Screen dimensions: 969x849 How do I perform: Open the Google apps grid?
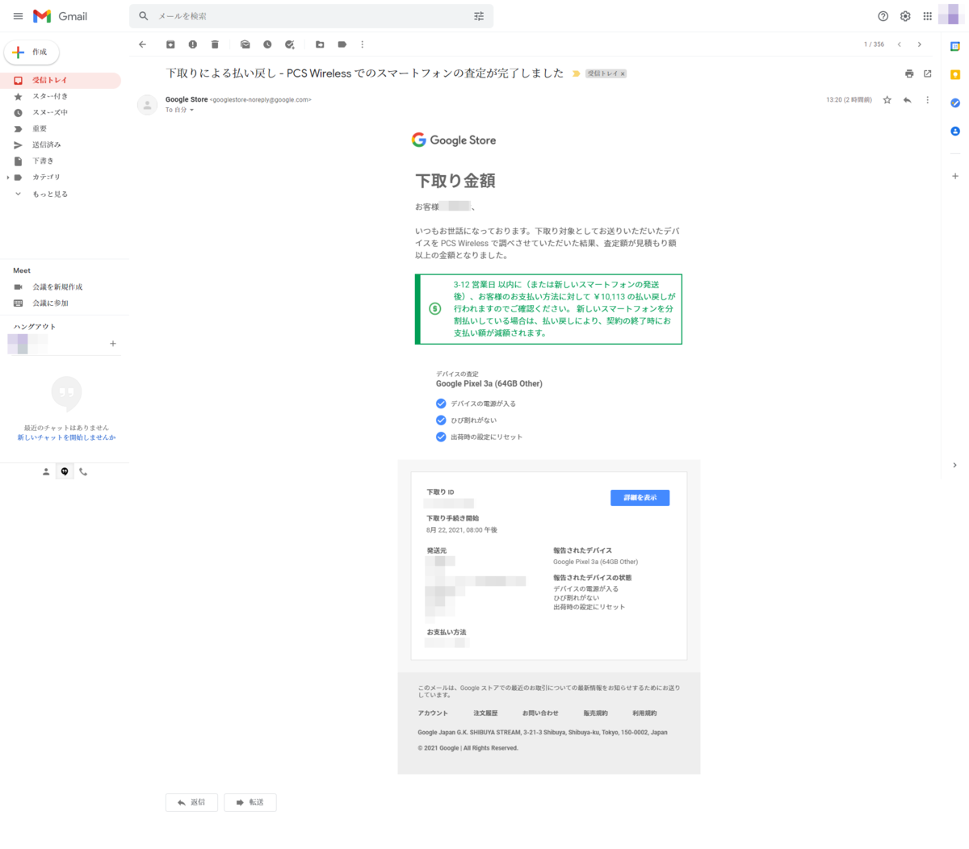coord(928,16)
